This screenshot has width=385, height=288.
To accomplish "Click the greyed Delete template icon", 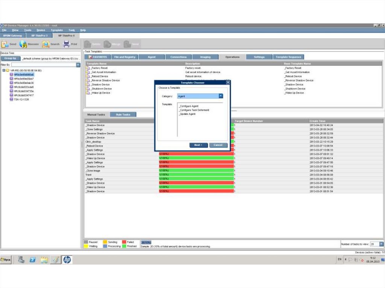I will 88,44.
